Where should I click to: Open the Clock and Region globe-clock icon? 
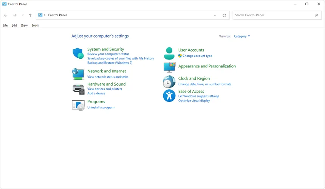pos(169,81)
